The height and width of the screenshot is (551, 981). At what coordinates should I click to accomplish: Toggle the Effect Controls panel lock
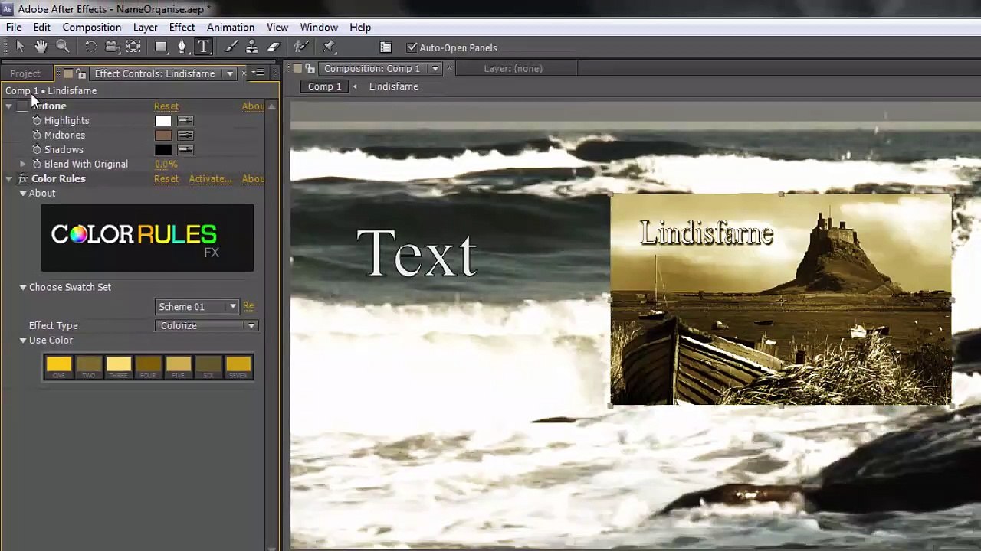coord(80,73)
